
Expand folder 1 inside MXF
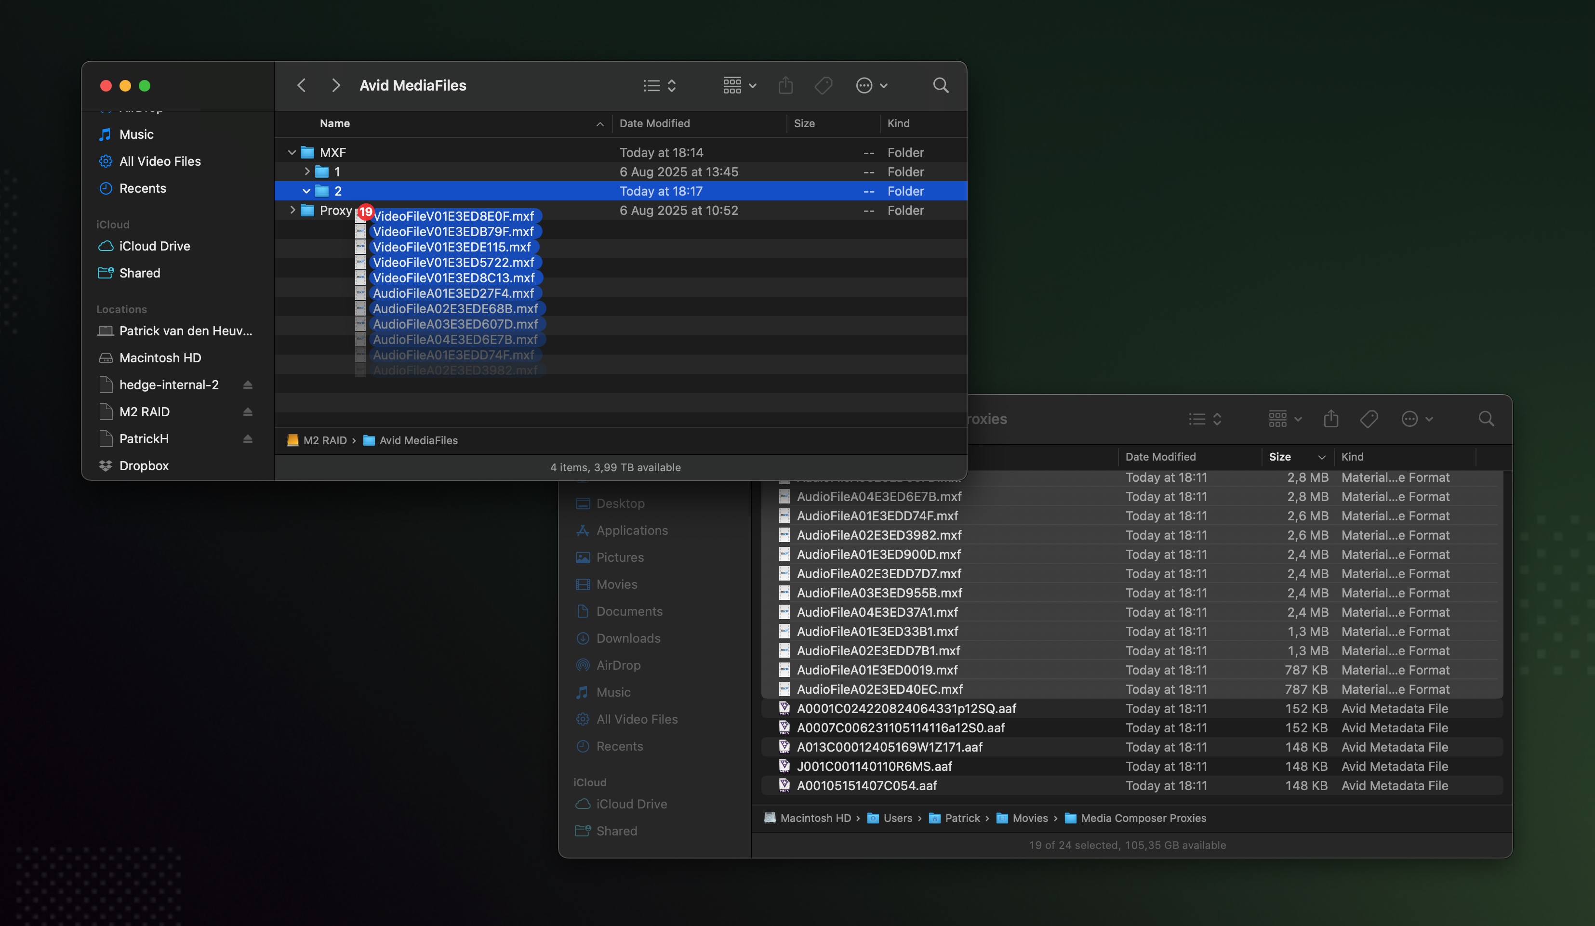(306, 172)
